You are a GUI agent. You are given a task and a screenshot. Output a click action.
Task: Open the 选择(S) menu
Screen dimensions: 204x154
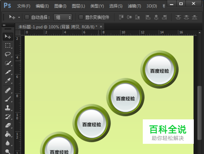(116, 6)
